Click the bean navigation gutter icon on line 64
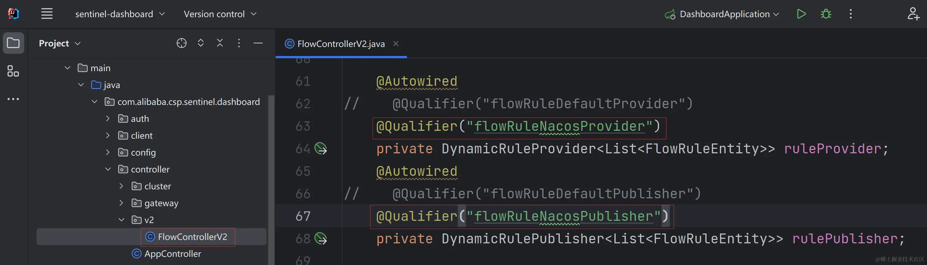This screenshot has height=265, width=927. (x=321, y=149)
